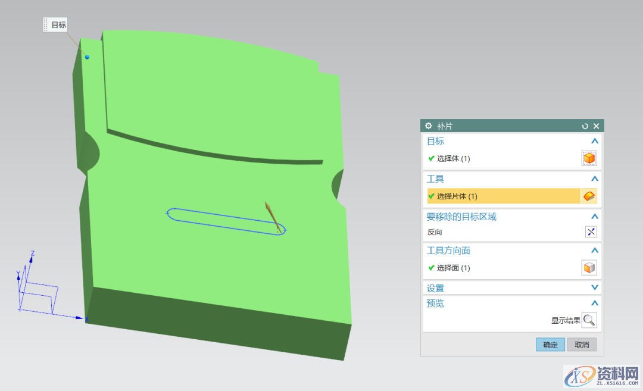Collapse the 目标 section
Screen dimensions: 643x391
[594, 141]
